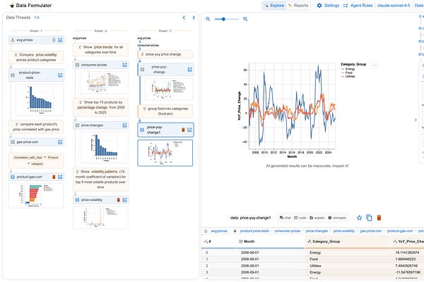Select product-gas-corr data tab

tap(400, 231)
